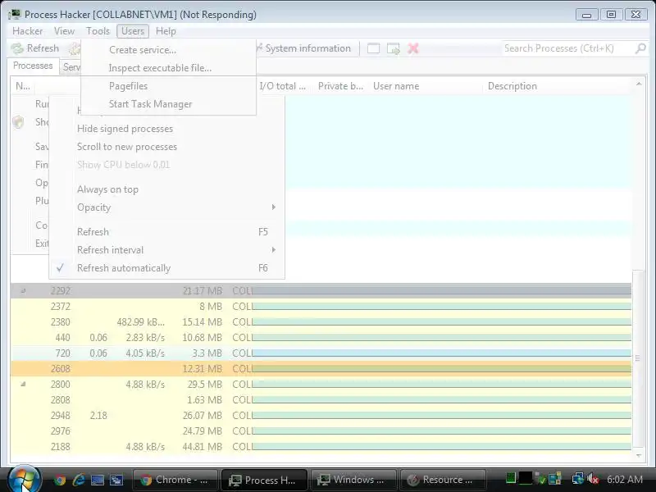
Task: Sort by the User name column header
Action: (426, 86)
